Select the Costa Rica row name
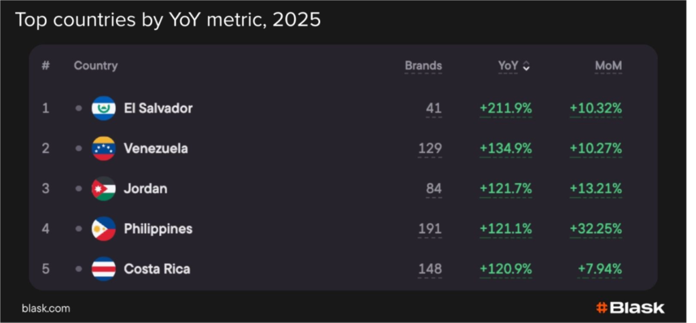The image size is (696, 323). [157, 269]
